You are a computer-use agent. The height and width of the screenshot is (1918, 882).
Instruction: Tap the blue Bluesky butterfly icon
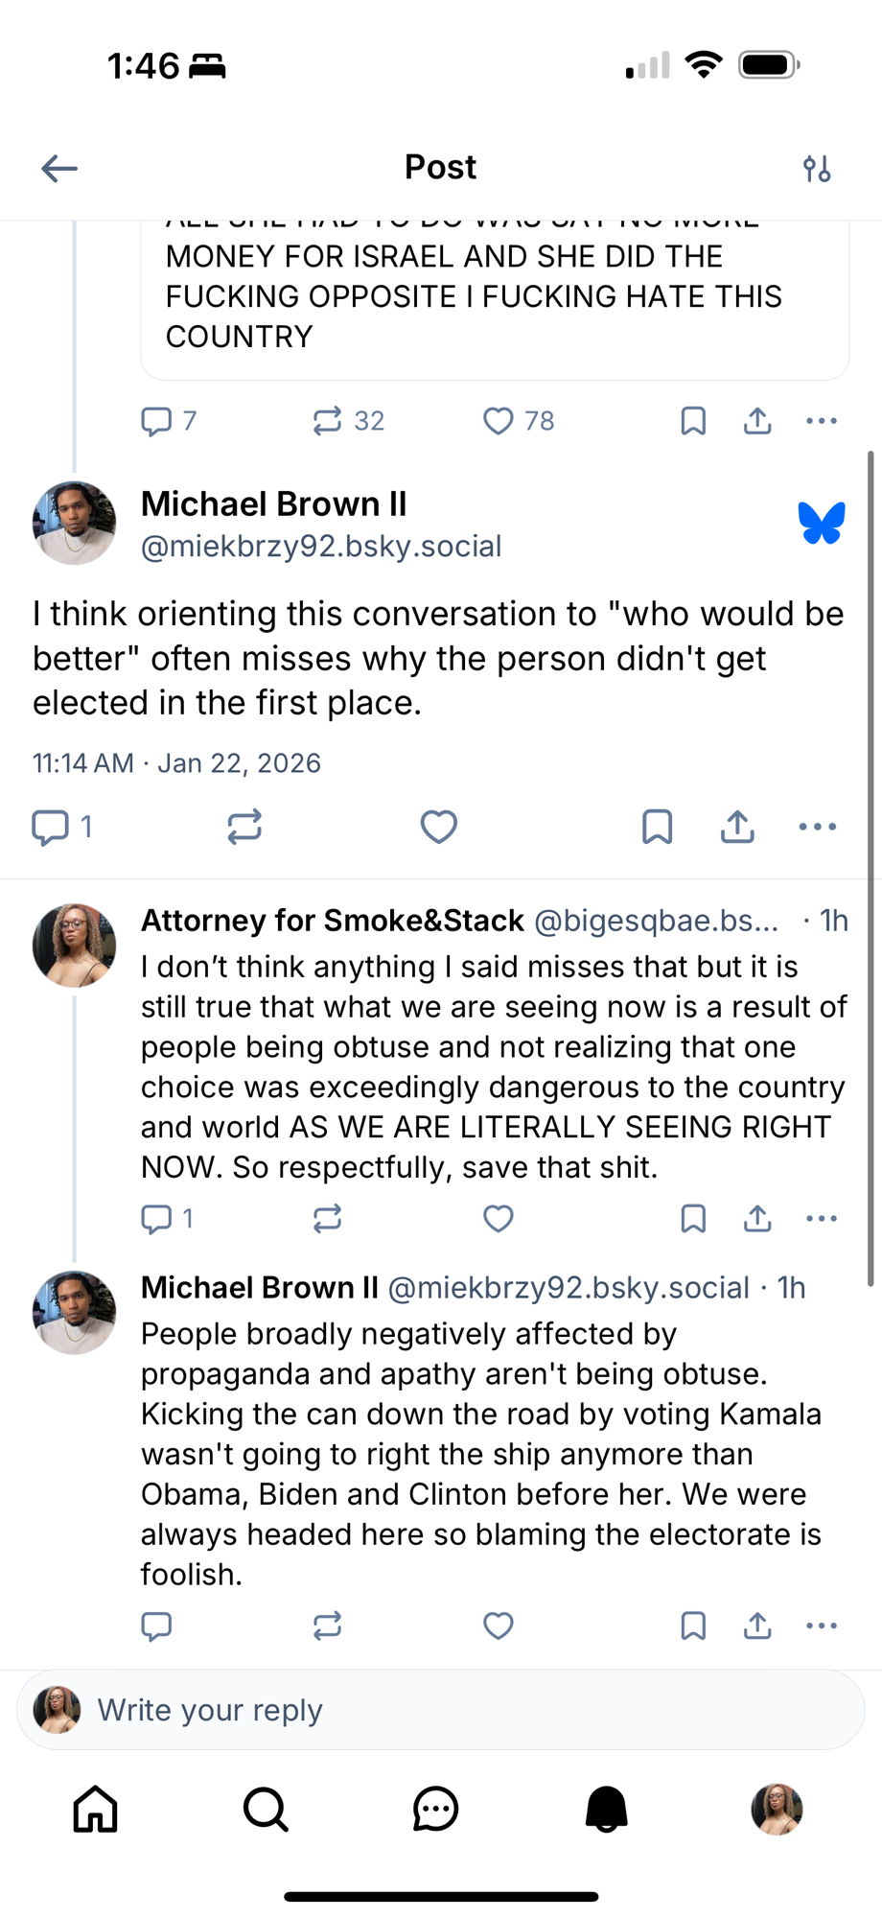click(x=822, y=524)
